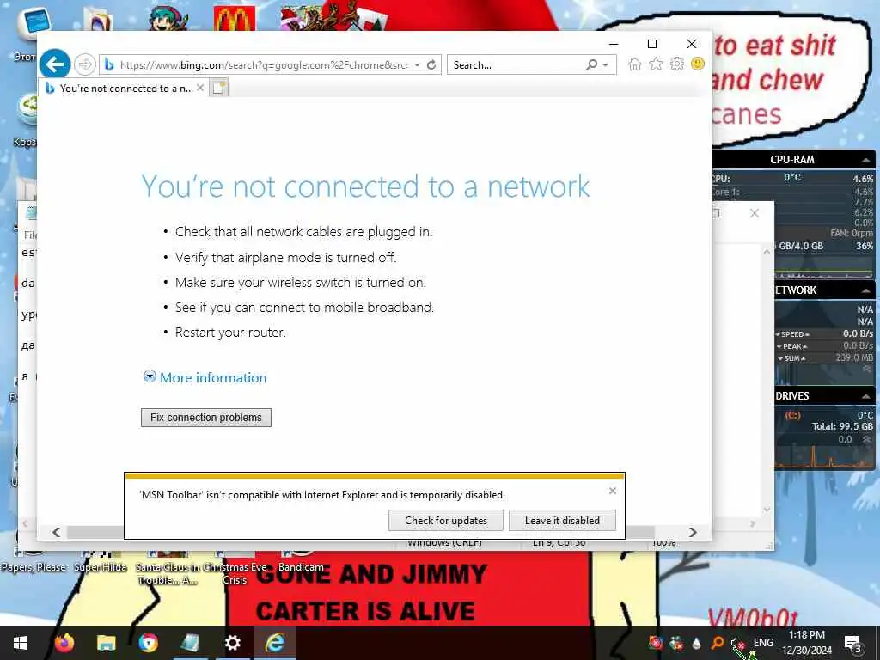Open the notification center icon
Screen dimensions: 880x660
[x=852, y=643]
